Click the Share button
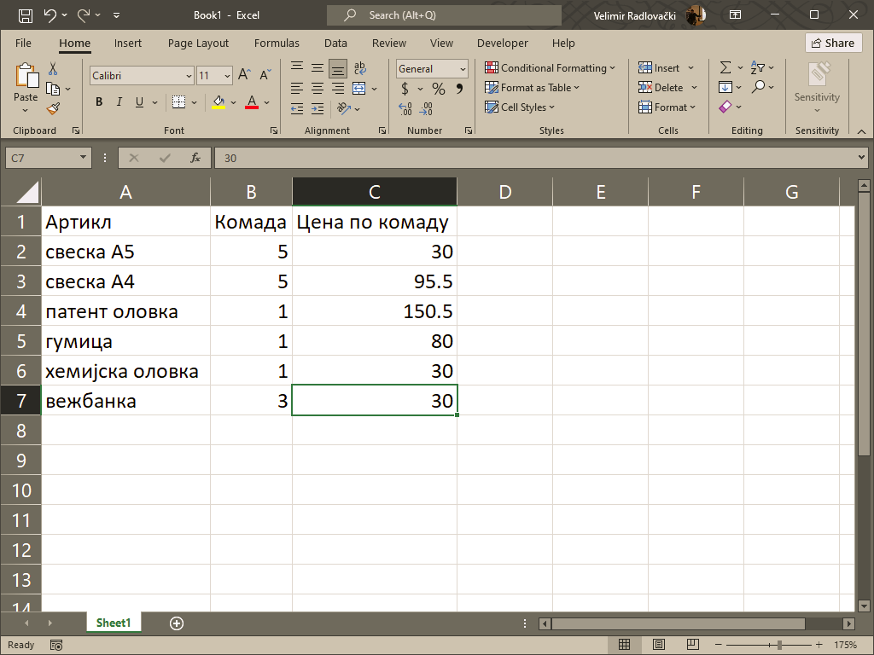This screenshot has height=655, width=874. click(x=833, y=43)
